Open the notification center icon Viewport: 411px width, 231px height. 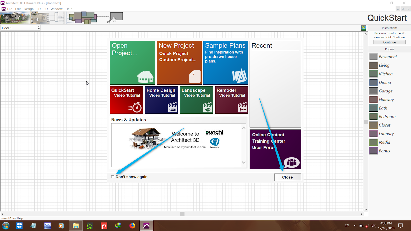click(x=400, y=226)
